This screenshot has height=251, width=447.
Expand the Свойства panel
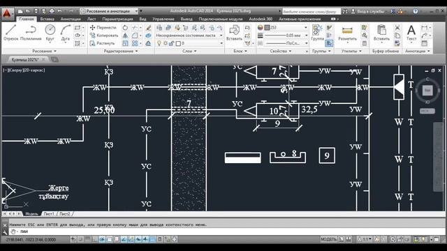[281, 51]
